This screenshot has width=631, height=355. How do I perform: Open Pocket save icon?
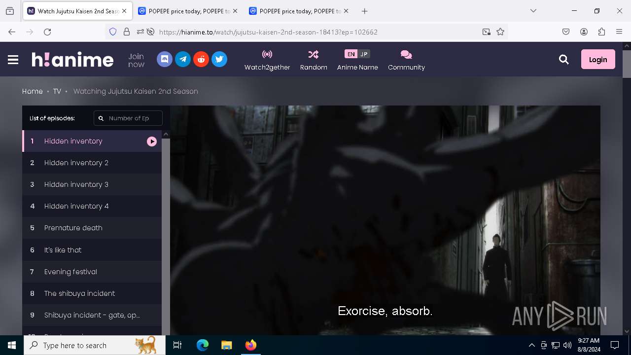(x=566, y=32)
